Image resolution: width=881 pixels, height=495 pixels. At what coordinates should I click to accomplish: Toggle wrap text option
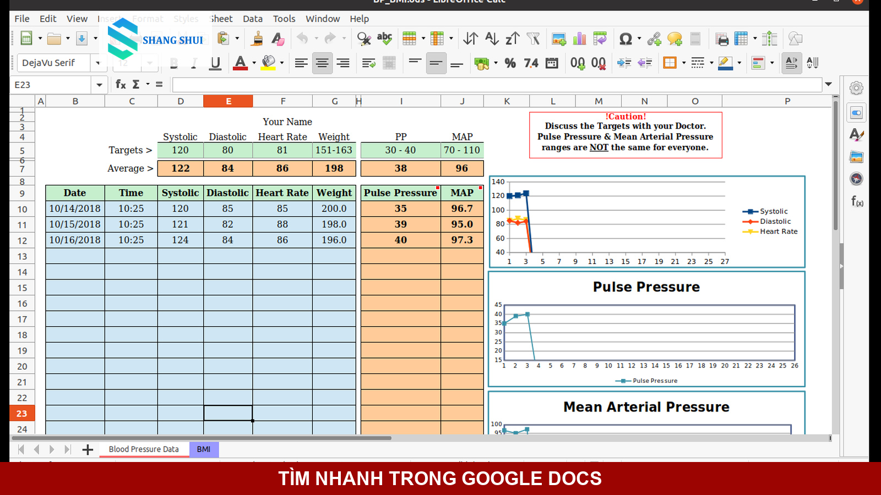[368, 63]
